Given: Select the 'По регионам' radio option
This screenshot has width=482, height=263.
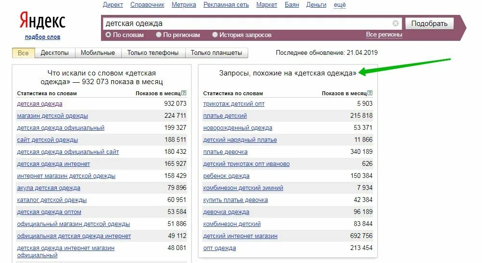Looking at the screenshot, I should (159, 35).
